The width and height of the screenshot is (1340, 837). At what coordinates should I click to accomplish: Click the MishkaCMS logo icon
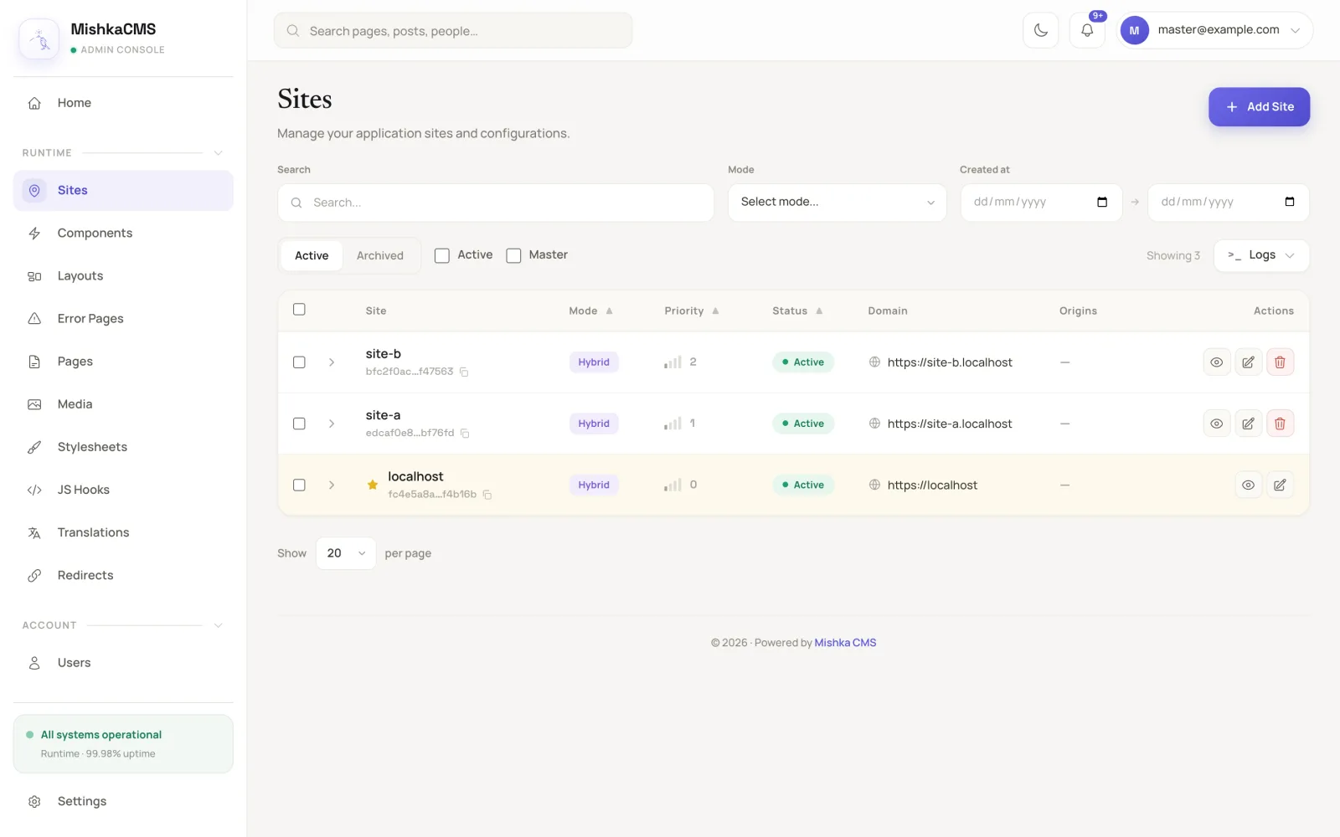tap(39, 39)
